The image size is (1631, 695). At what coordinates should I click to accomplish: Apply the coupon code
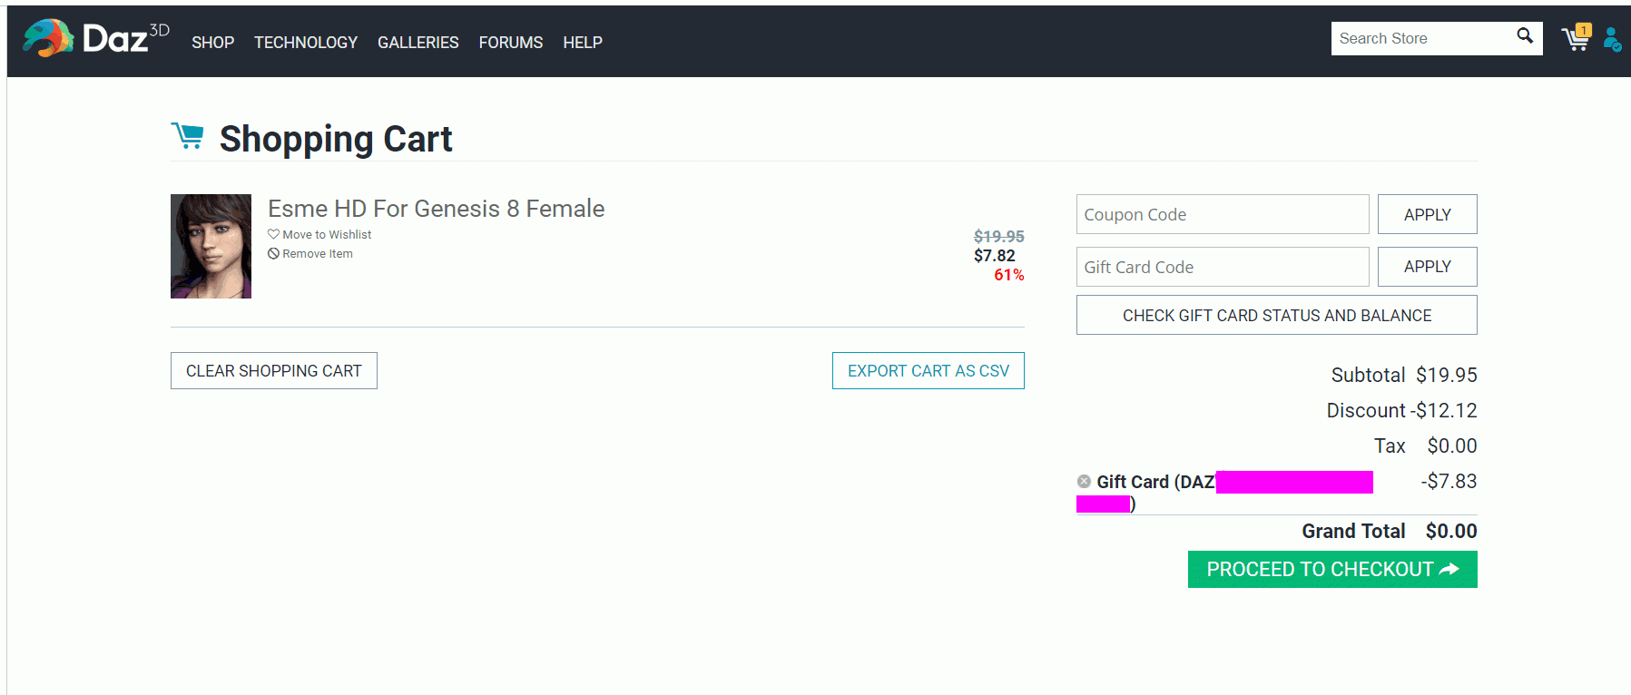[x=1427, y=215]
